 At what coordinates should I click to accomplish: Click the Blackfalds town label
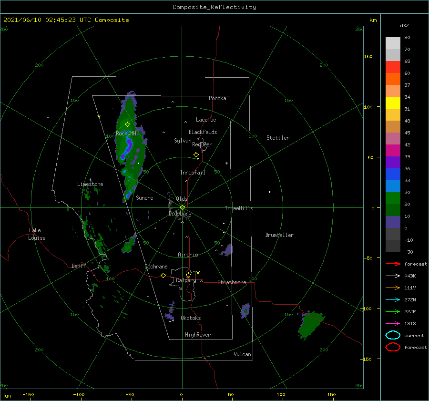point(203,132)
